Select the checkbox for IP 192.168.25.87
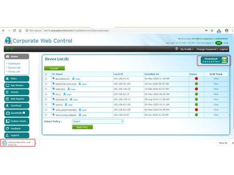 coord(46,115)
